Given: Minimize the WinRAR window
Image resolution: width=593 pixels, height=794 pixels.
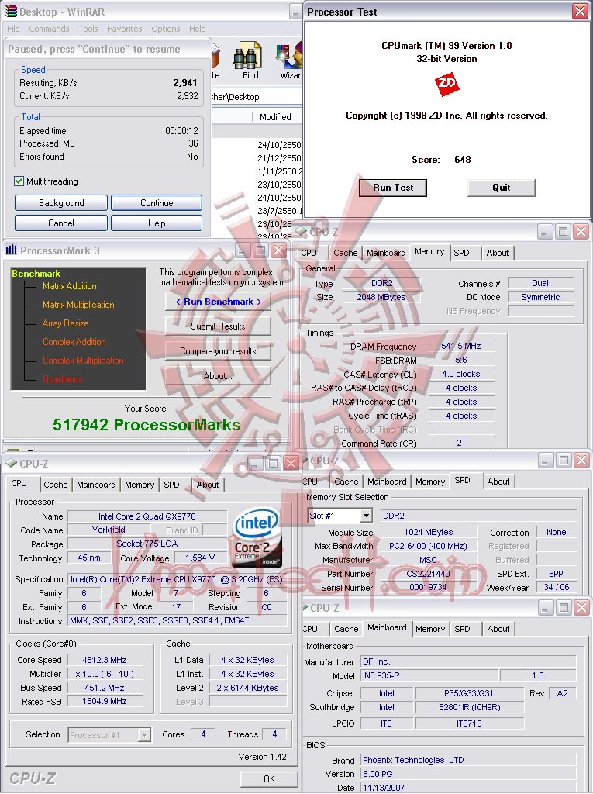Looking at the screenshot, I should (x=296, y=12).
